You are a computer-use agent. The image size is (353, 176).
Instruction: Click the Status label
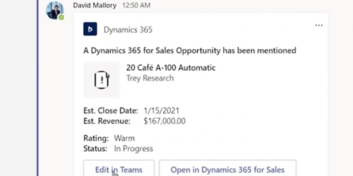[95, 149]
